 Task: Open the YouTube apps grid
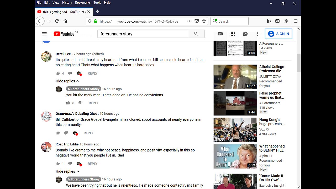pyautogui.click(x=233, y=34)
